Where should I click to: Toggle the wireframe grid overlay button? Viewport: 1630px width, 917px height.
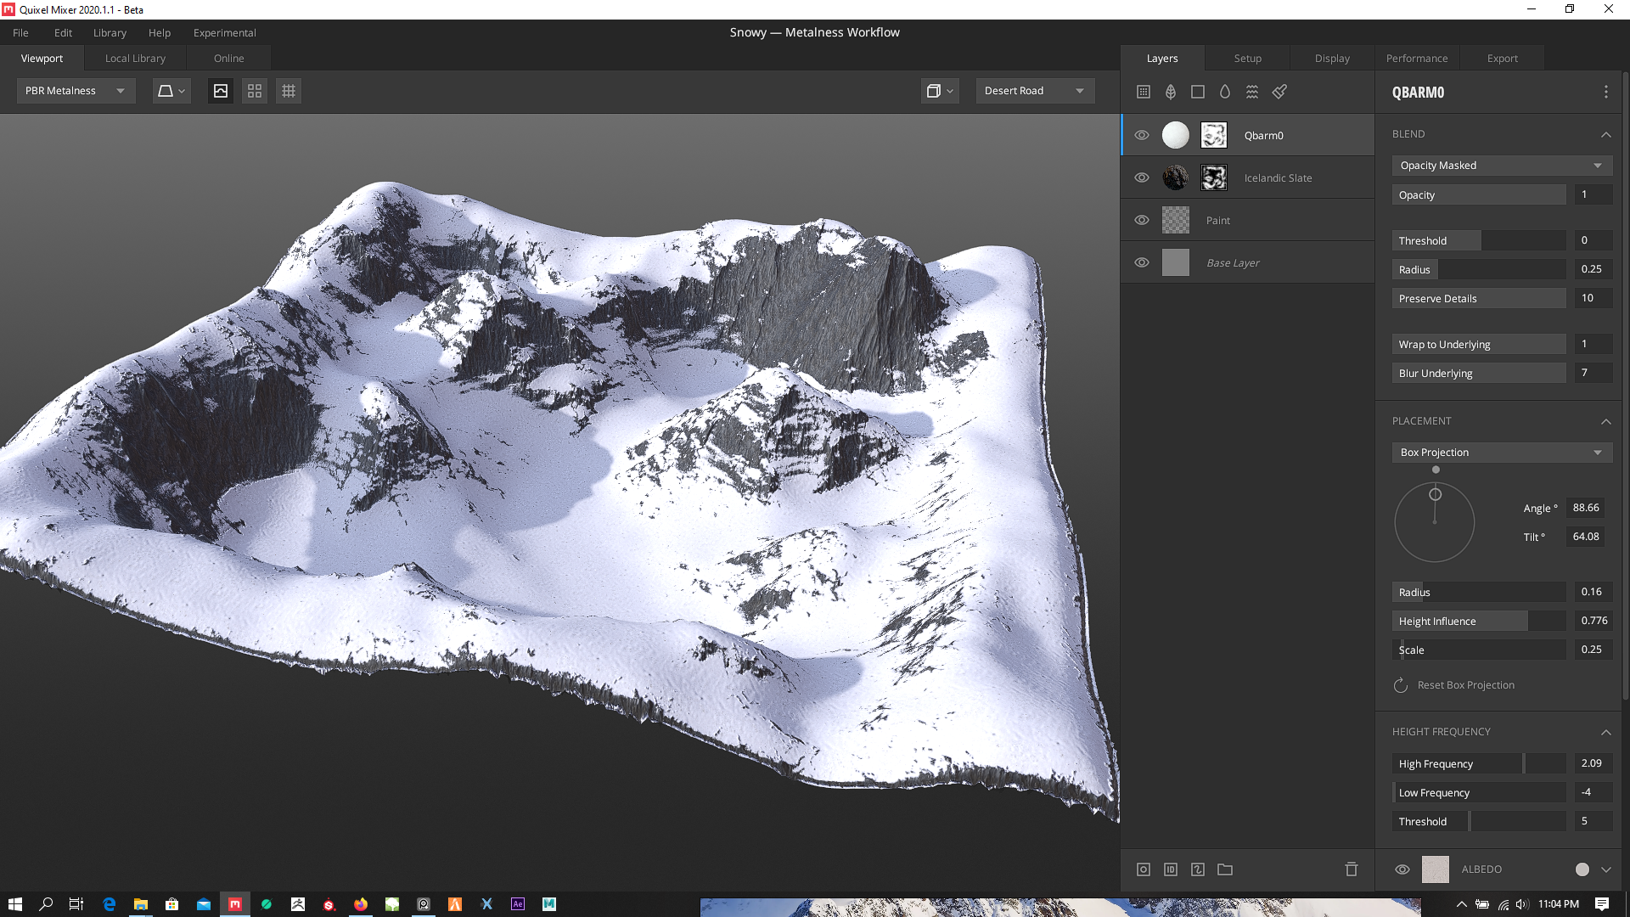pos(289,91)
